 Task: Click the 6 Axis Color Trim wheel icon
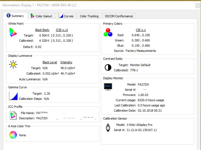[x=13, y=135]
